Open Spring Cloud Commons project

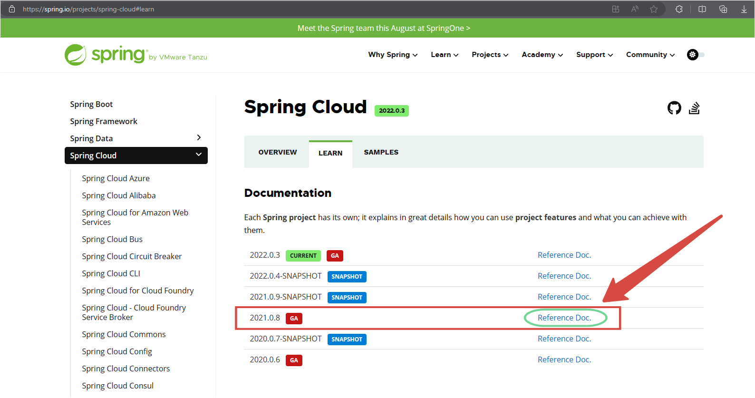(124, 334)
